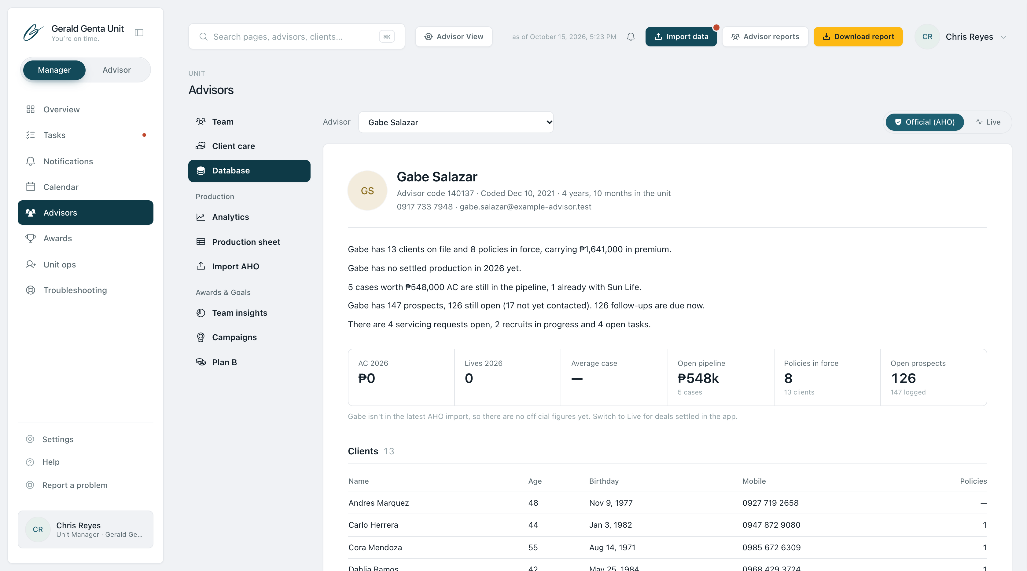Click the CR avatar in top bar

tap(927, 37)
